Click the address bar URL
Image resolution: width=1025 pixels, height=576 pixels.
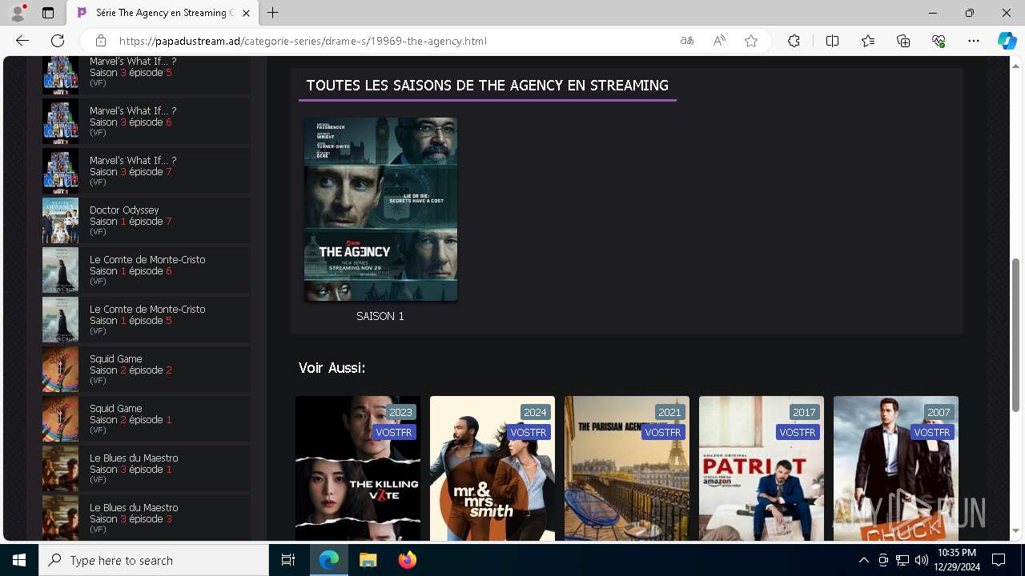pos(303,41)
